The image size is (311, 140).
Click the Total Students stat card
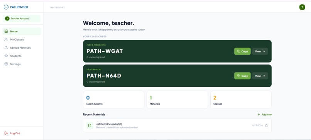[x=114, y=100]
